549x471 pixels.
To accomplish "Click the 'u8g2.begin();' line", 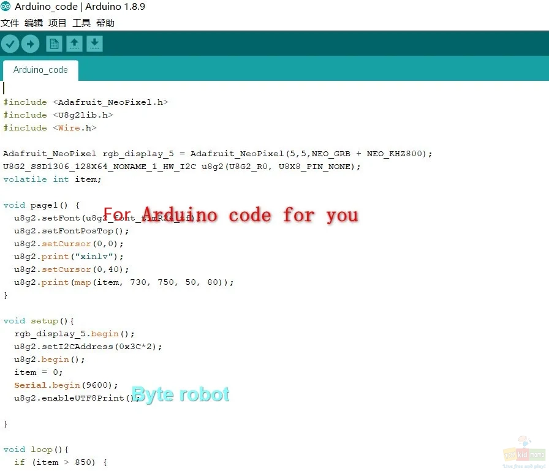I will 50,360.
